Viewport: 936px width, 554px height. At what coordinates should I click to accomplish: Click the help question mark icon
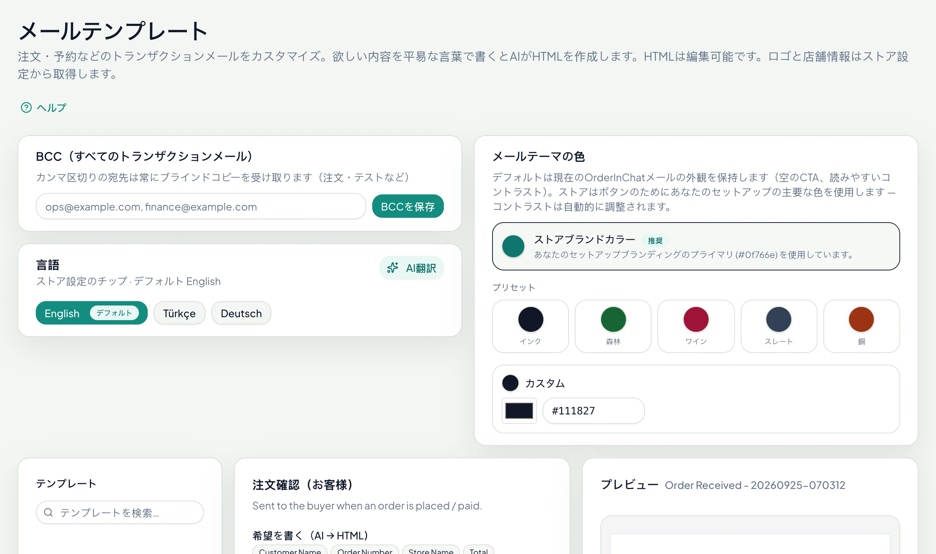[x=26, y=107]
